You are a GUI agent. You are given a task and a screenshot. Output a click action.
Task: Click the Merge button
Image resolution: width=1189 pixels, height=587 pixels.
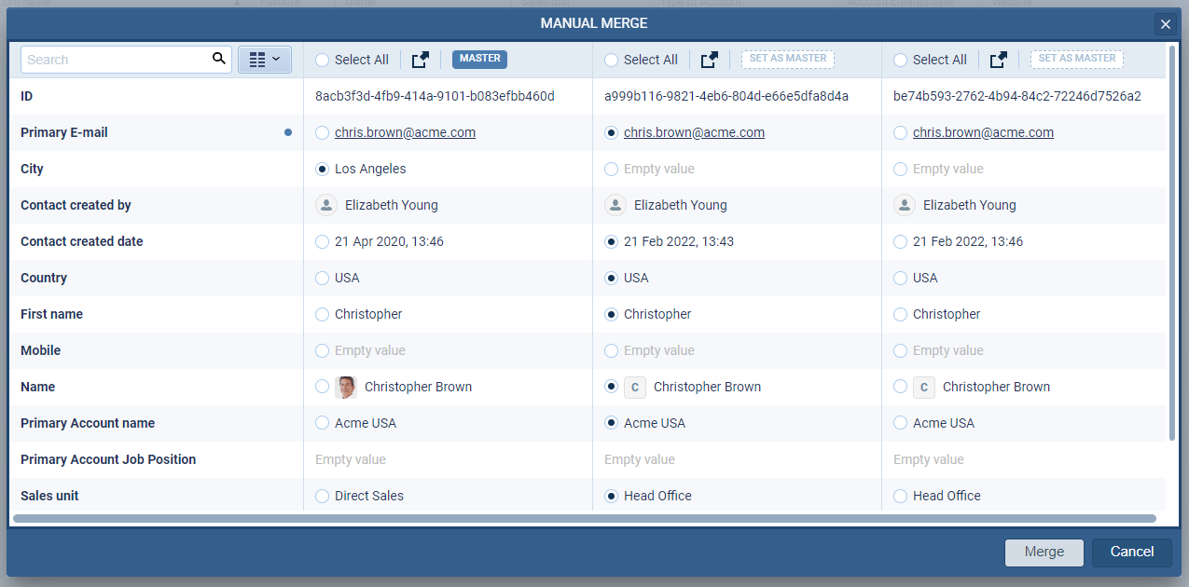point(1044,552)
